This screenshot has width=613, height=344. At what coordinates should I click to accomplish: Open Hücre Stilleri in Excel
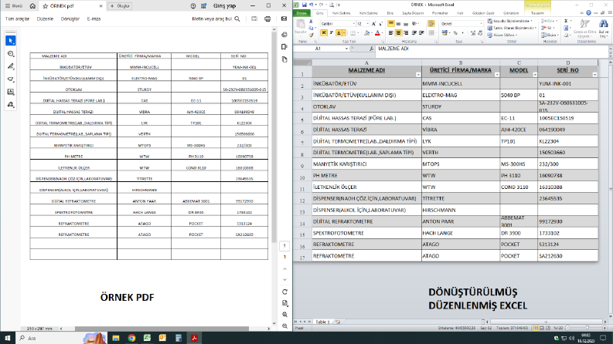tap(503, 35)
